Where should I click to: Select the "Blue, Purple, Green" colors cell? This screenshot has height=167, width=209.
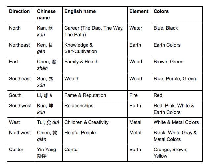[175, 79]
